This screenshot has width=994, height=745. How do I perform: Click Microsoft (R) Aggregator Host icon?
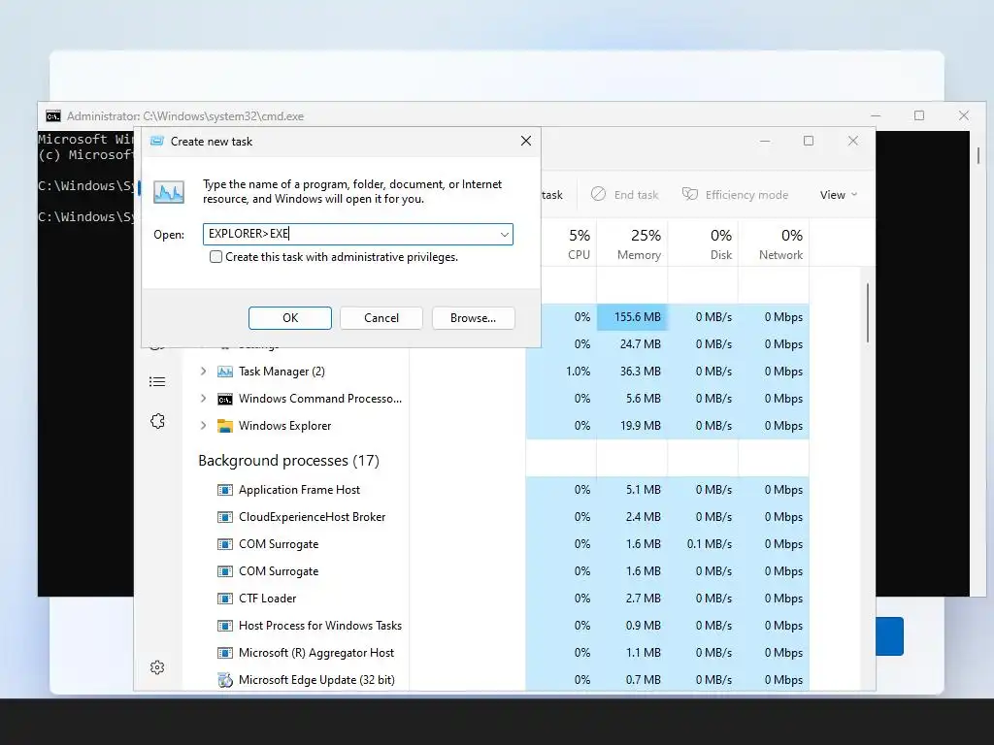pyautogui.click(x=225, y=653)
